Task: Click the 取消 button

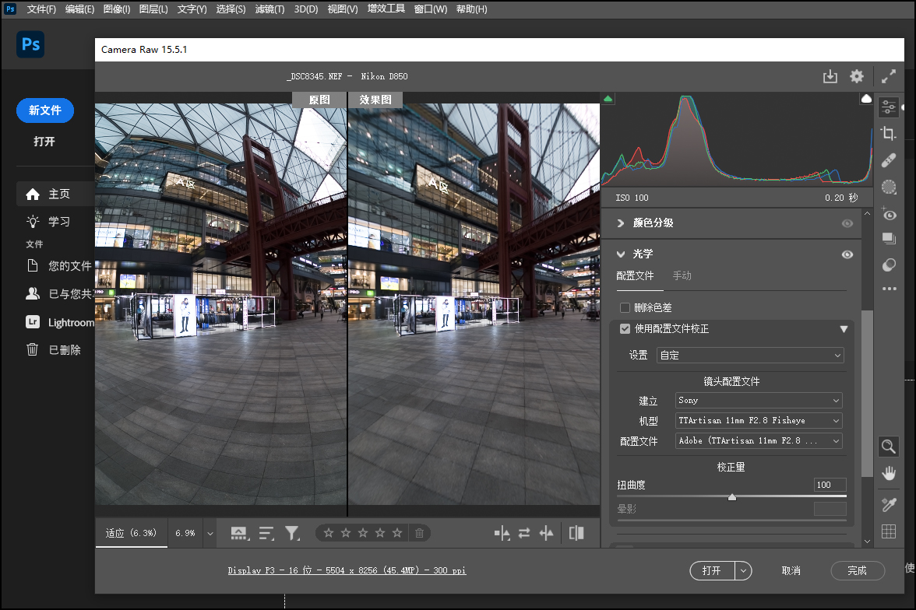Action: click(791, 570)
